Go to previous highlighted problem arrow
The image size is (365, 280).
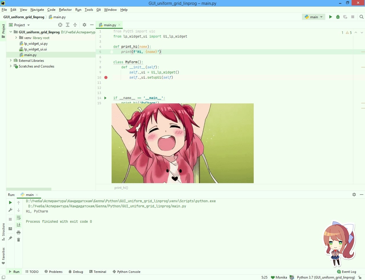pos(356,32)
